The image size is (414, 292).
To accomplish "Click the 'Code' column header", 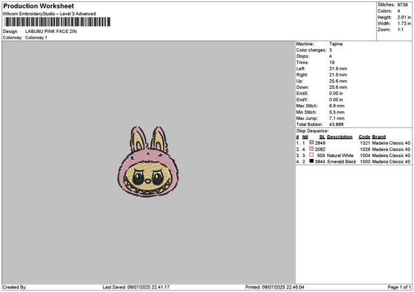I will pyautogui.click(x=364, y=137).
